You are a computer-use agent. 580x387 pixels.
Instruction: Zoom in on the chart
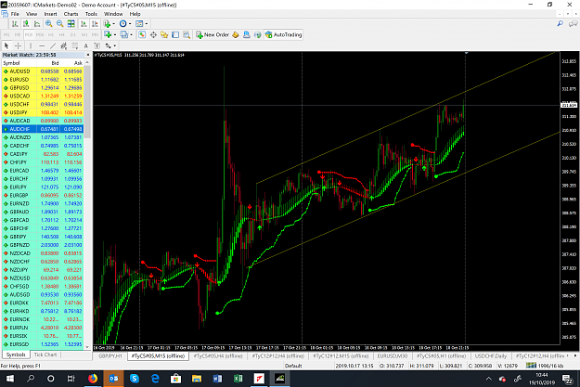tap(49, 24)
